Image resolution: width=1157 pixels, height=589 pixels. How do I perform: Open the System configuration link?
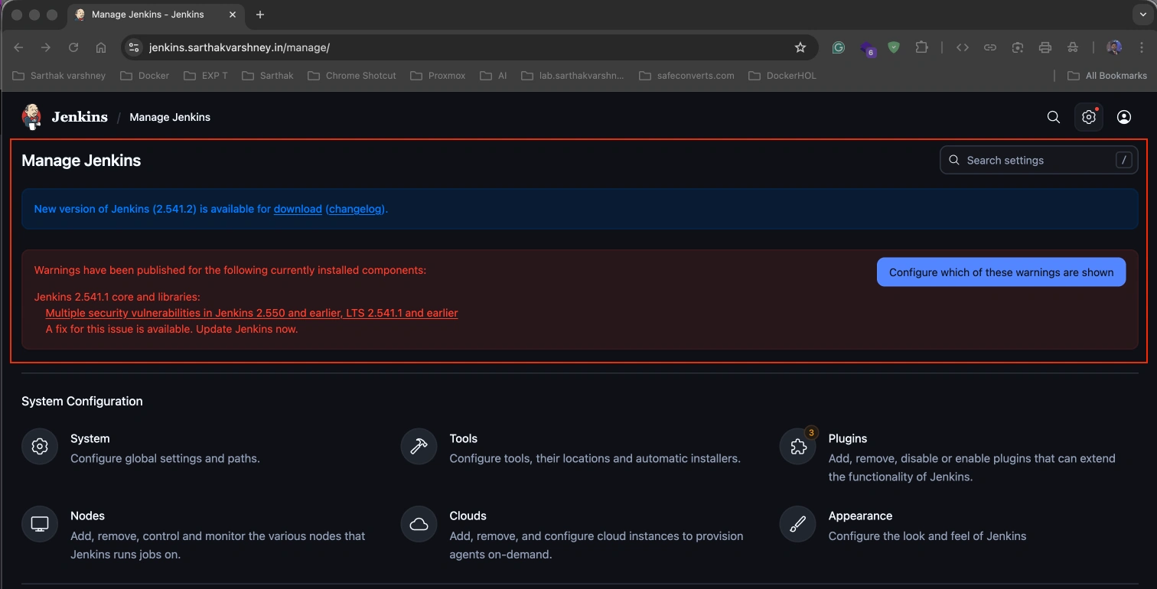(x=90, y=438)
